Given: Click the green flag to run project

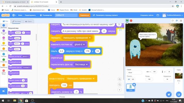Looking at the screenshot, I should pos(127,21).
